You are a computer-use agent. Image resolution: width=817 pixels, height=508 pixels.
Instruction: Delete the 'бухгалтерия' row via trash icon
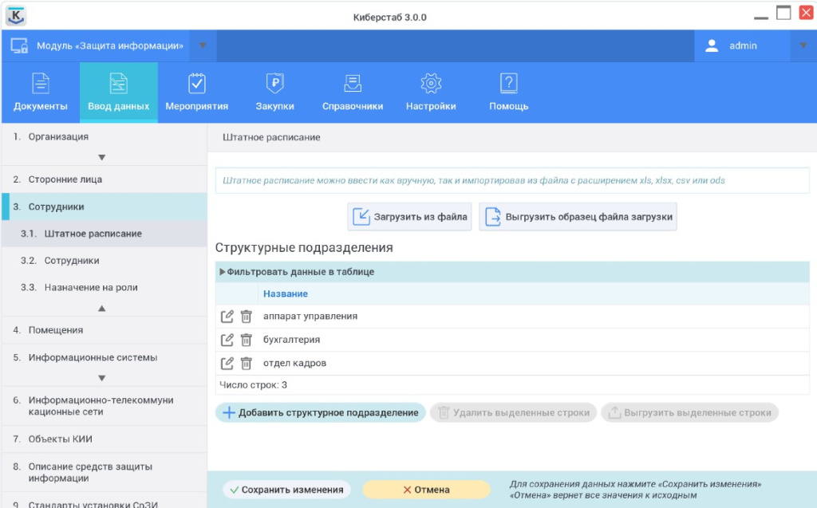click(x=247, y=340)
